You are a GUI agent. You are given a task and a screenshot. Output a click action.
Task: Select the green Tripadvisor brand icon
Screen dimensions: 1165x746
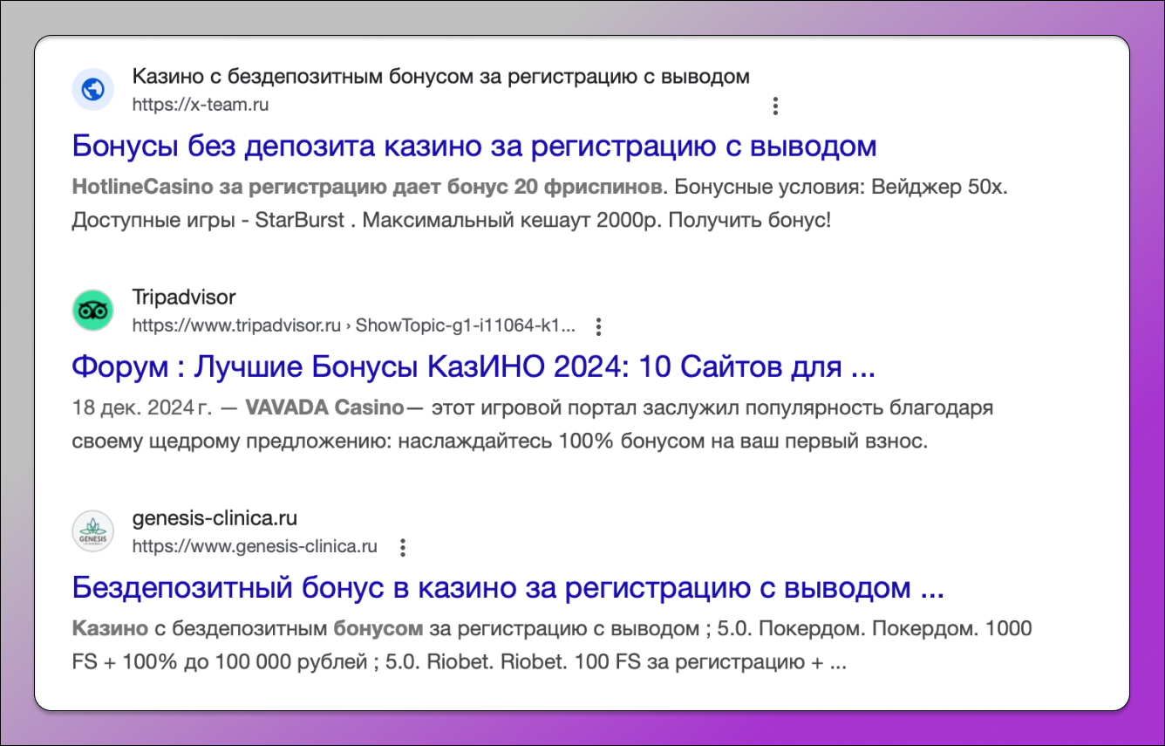coord(93,309)
